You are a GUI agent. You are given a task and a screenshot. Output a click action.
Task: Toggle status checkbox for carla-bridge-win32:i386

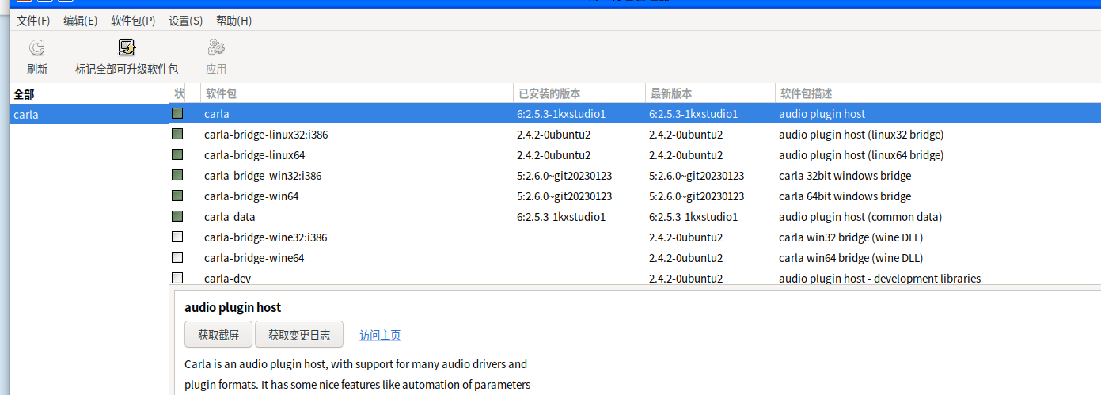tap(177, 175)
